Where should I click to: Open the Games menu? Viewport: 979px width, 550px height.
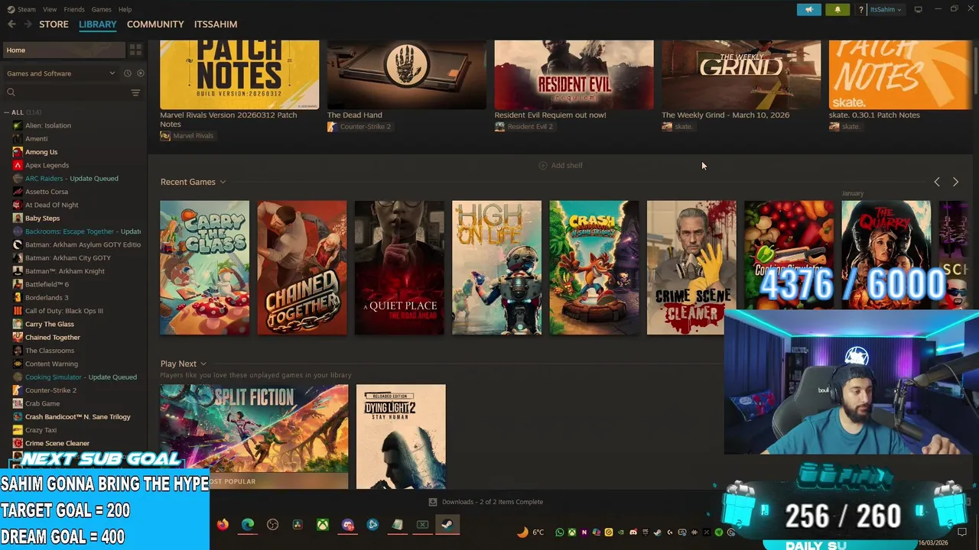pyautogui.click(x=101, y=9)
